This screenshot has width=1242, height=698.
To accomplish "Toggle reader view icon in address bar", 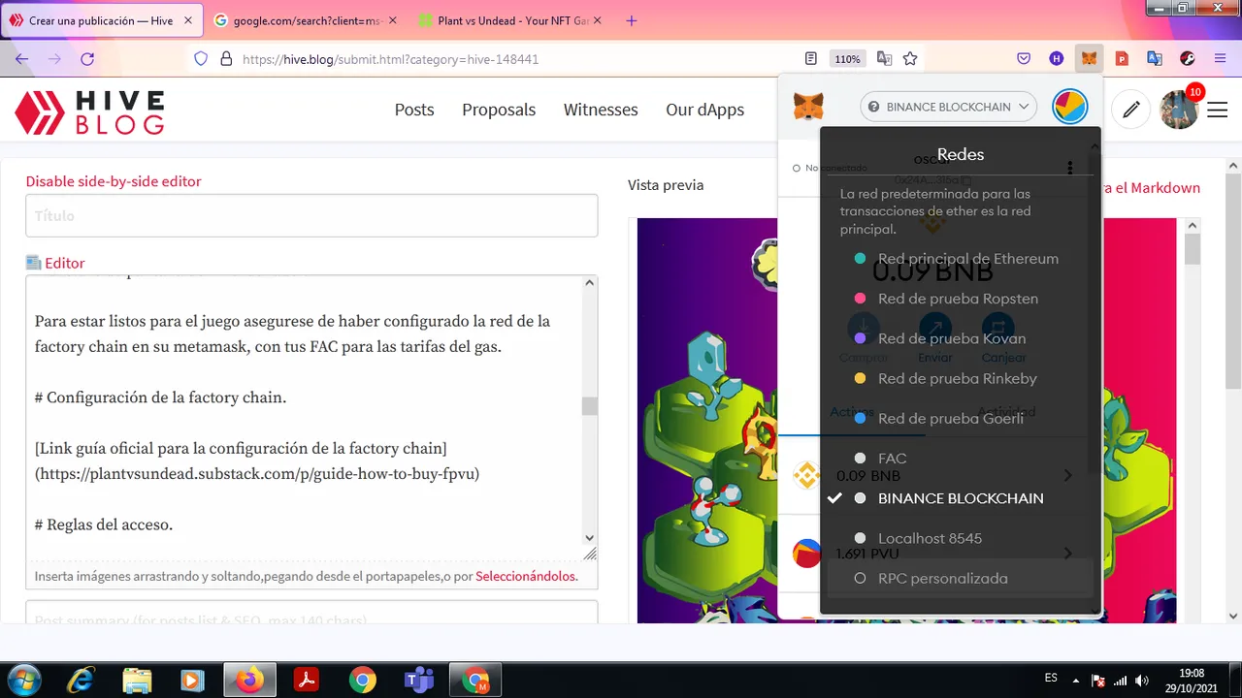I will tap(811, 58).
